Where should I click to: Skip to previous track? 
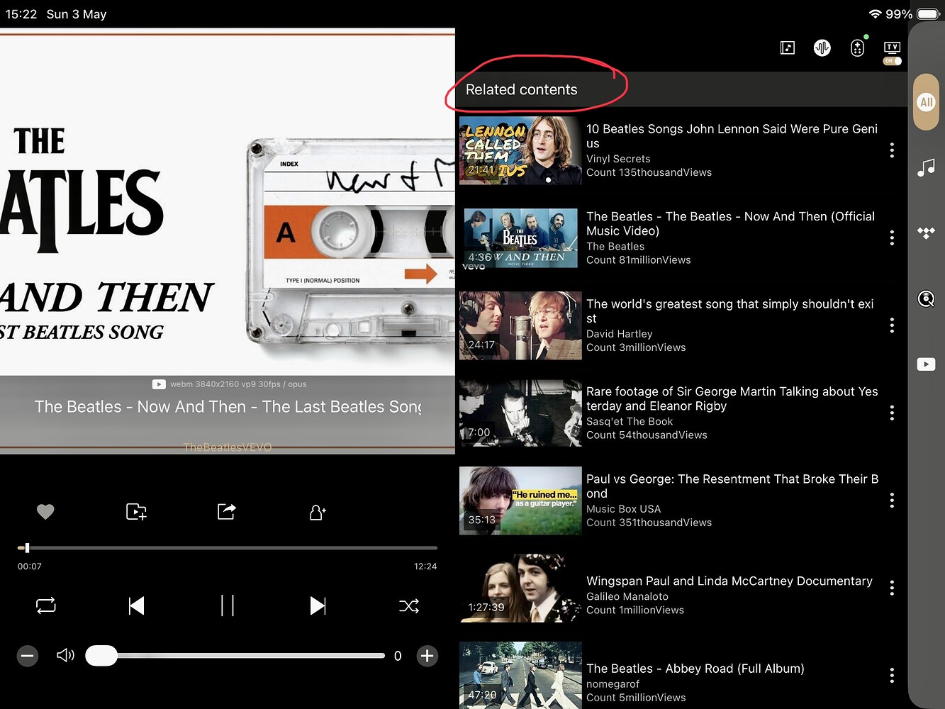pyautogui.click(x=136, y=605)
